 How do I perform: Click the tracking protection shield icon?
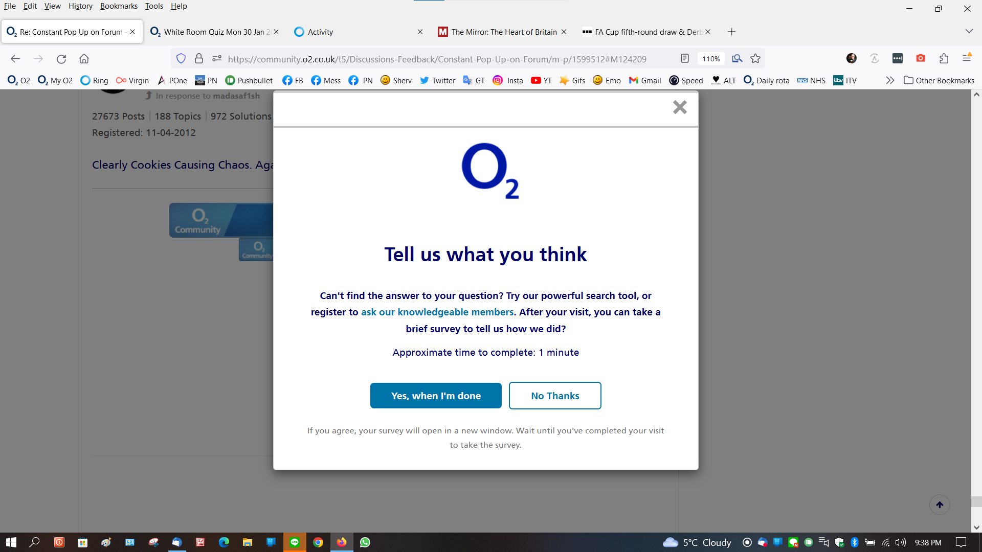181,58
